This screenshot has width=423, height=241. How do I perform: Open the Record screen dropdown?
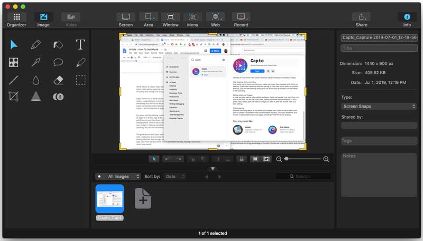[x=241, y=20]
